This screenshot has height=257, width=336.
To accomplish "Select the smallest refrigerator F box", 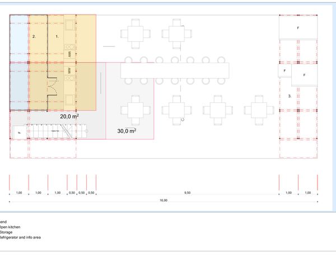I will click(284, 71).
